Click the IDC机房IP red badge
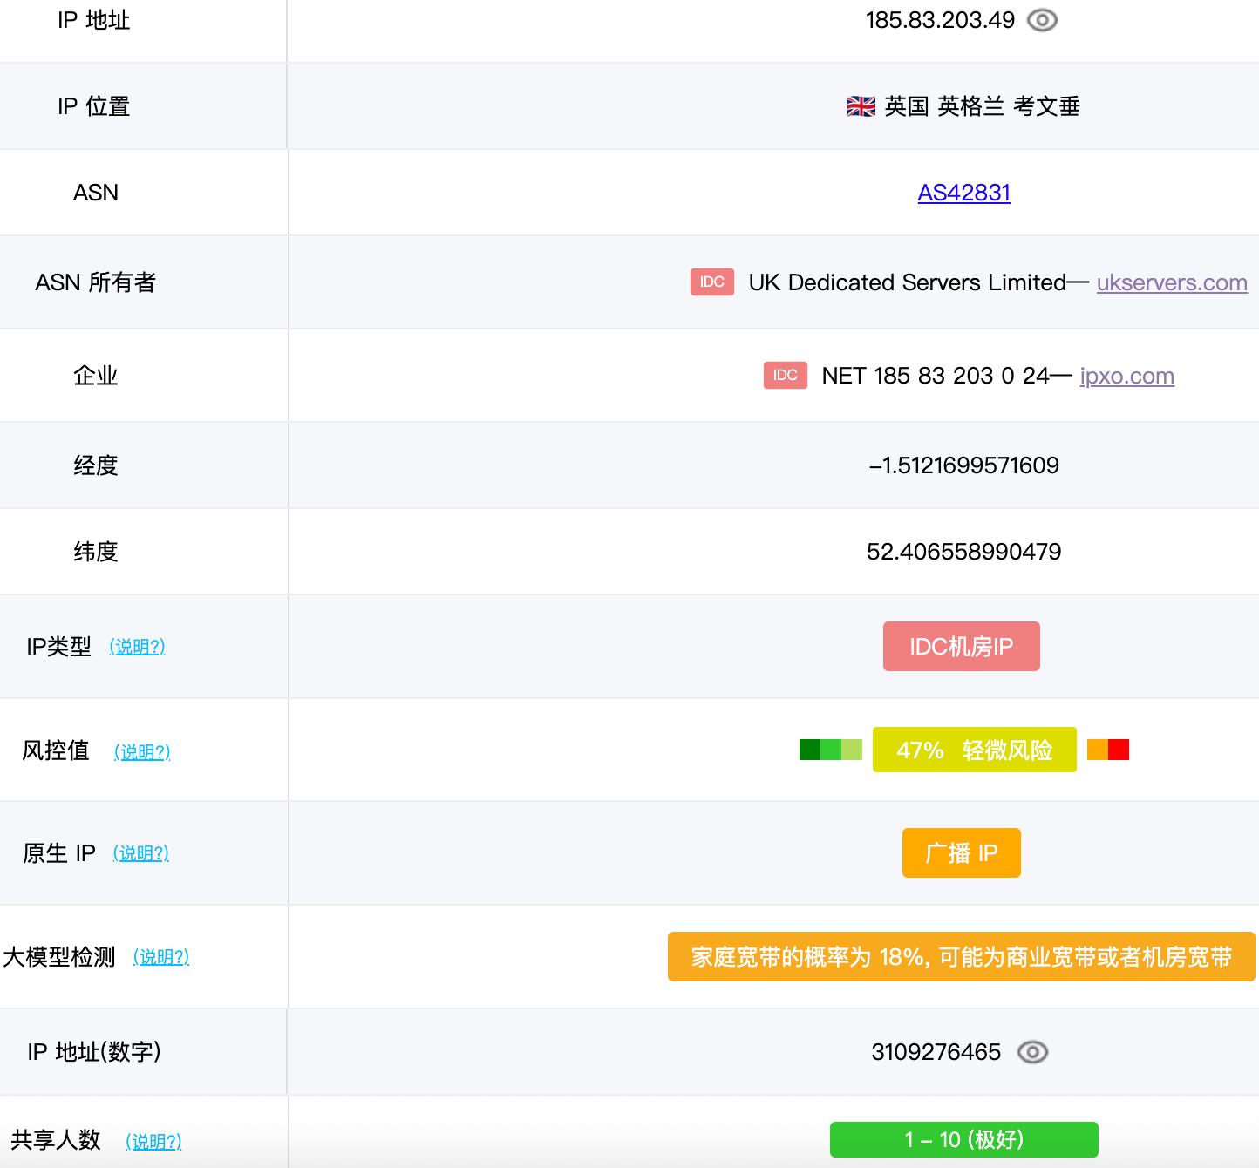This screenshot has height=1168, width=1259. tap(961, 647)
